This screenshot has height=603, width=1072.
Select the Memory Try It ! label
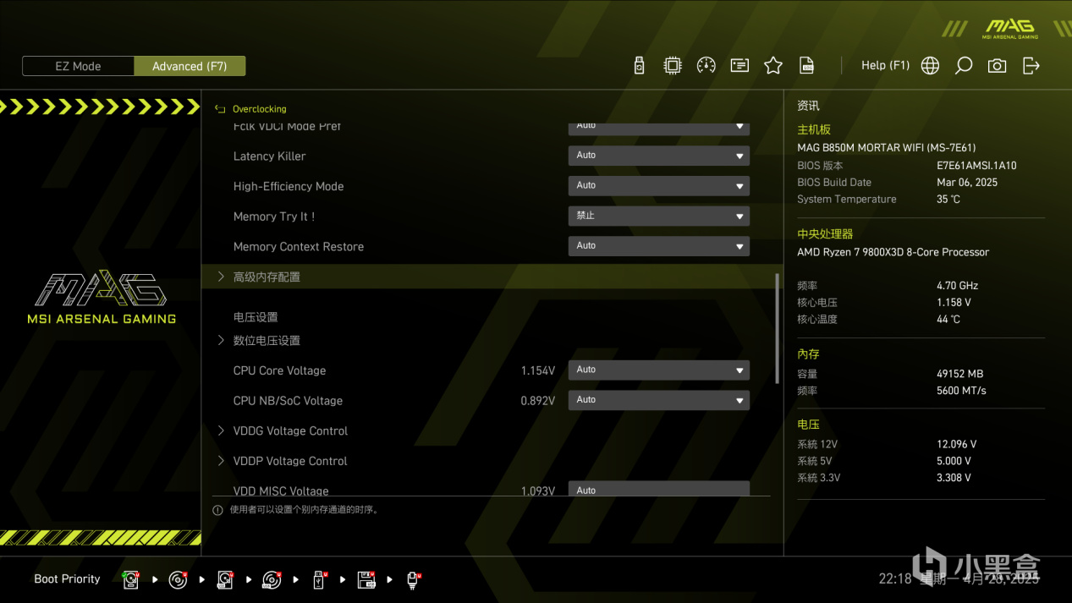pos(274,217)
